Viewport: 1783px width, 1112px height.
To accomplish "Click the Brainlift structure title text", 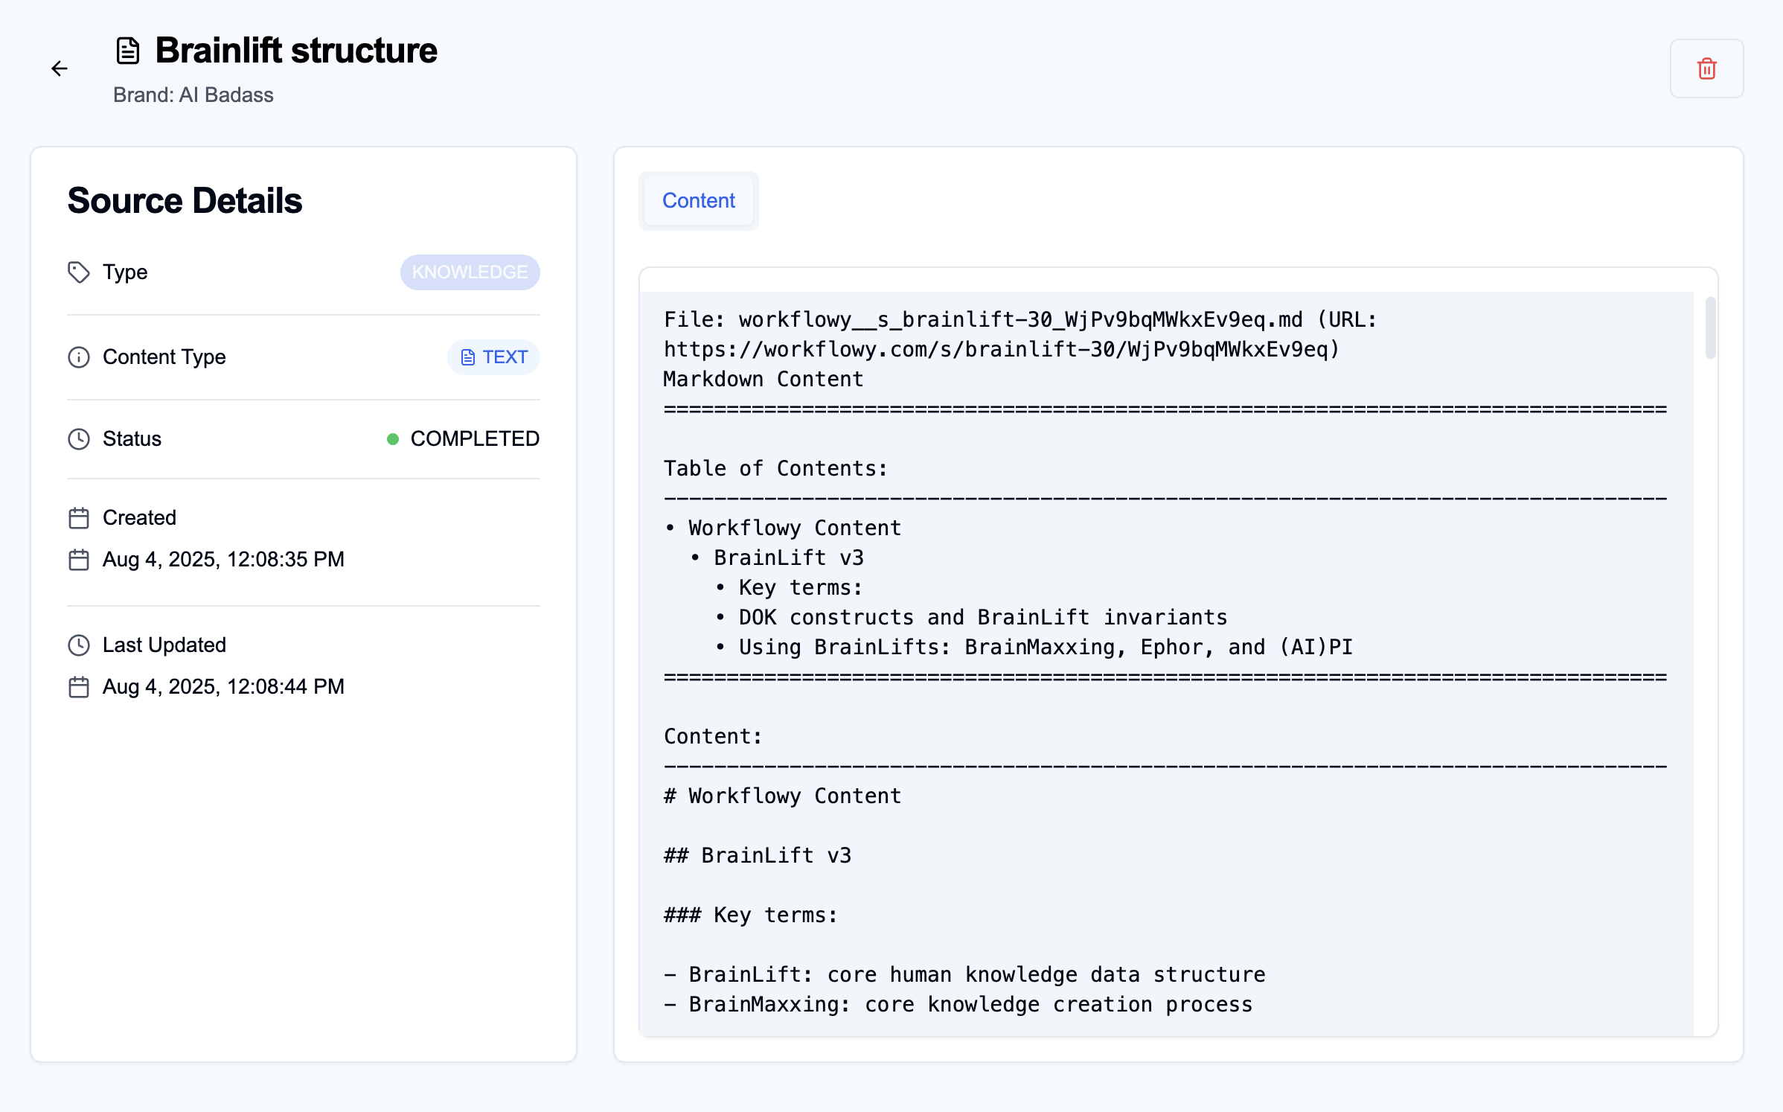I will [295, 51].
